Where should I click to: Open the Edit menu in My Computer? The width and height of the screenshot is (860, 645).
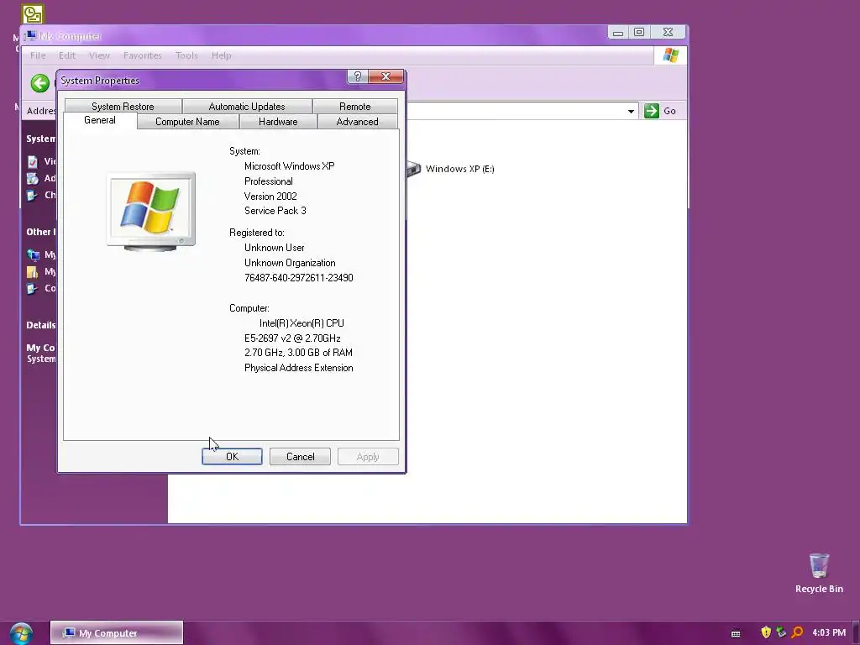tap(67, 55)
